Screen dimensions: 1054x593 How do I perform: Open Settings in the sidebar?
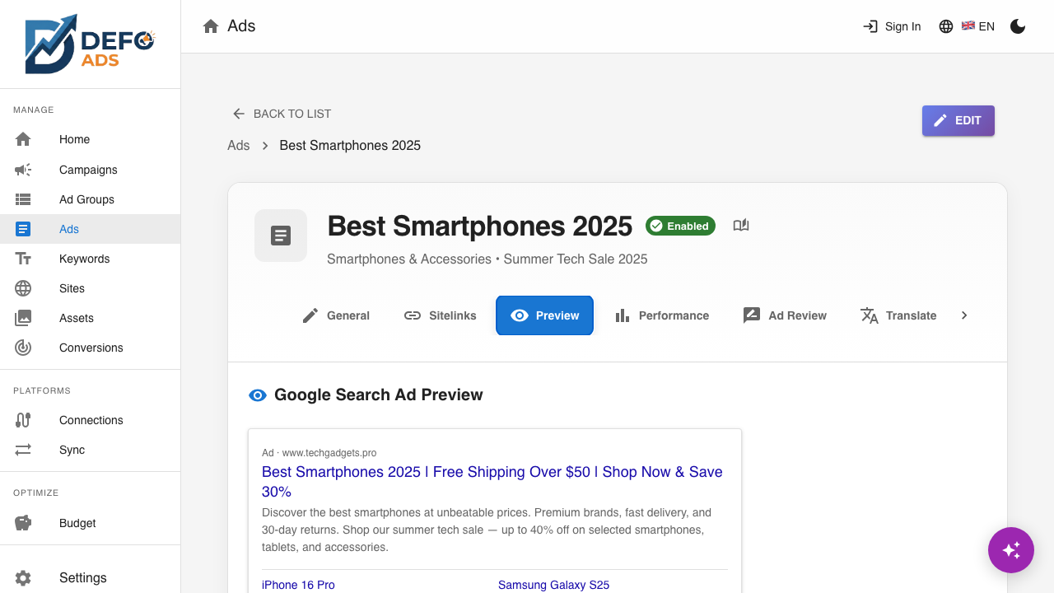point(90,577)
